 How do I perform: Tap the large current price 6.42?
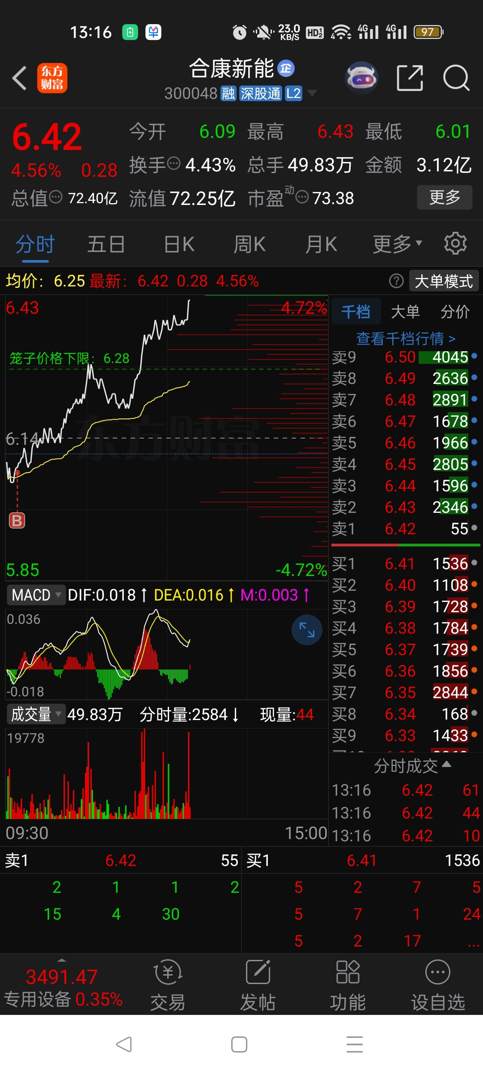(x=47, y=137)
